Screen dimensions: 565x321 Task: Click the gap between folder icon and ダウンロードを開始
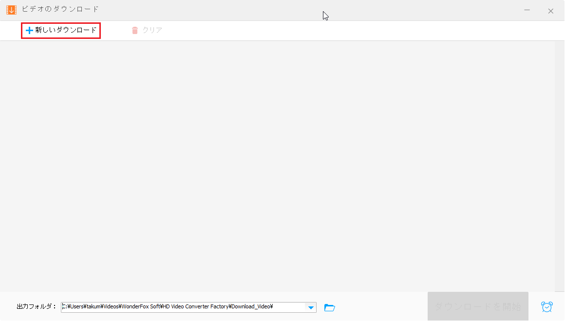(380, 307)
